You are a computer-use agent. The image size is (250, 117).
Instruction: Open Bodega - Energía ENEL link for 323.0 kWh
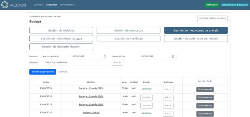point(91,88)
